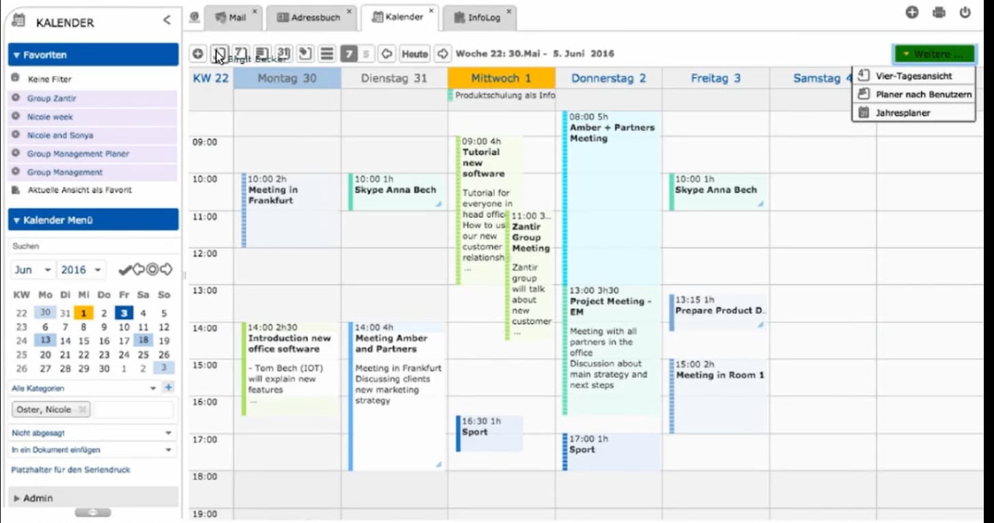Viewport: 994px width, 523px height.
Task: Select the month view with the 31 icon
Action: (283, 53)
